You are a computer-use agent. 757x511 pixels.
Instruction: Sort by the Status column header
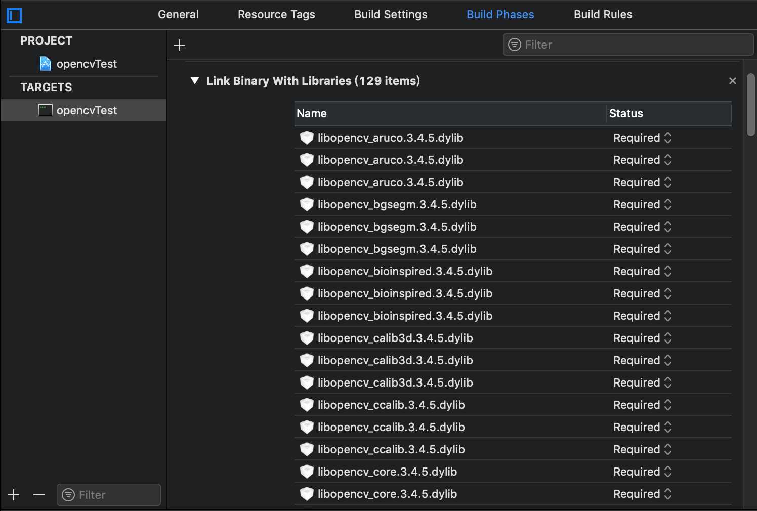669,114
